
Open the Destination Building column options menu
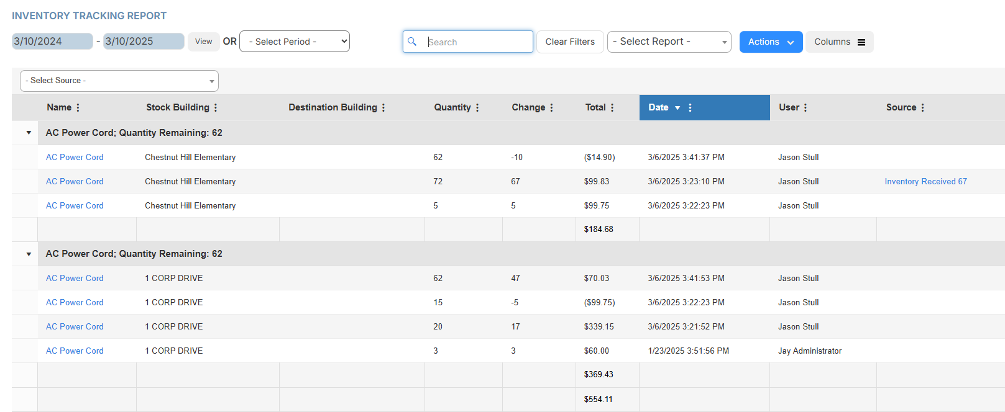point(383,107)
